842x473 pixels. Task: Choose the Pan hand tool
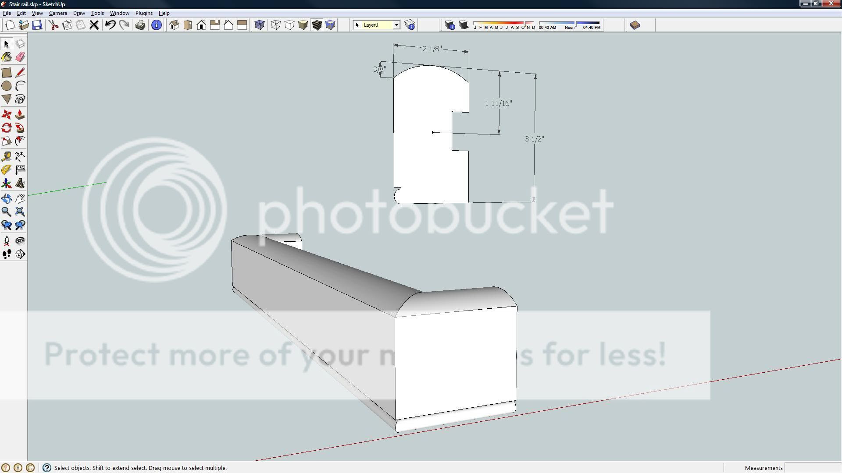(20, 198)
